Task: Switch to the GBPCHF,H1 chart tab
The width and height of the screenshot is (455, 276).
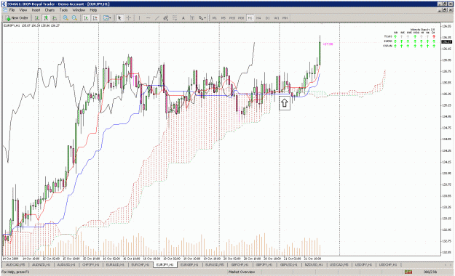Action: point(240,264)
